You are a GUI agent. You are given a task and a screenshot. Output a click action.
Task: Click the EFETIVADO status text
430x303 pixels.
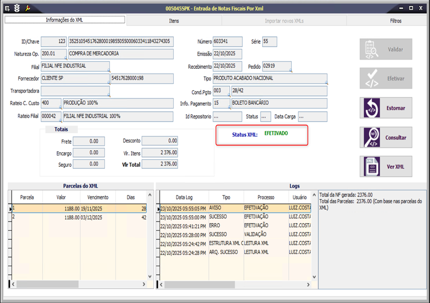pyautogui.click(x=276, y=133)
